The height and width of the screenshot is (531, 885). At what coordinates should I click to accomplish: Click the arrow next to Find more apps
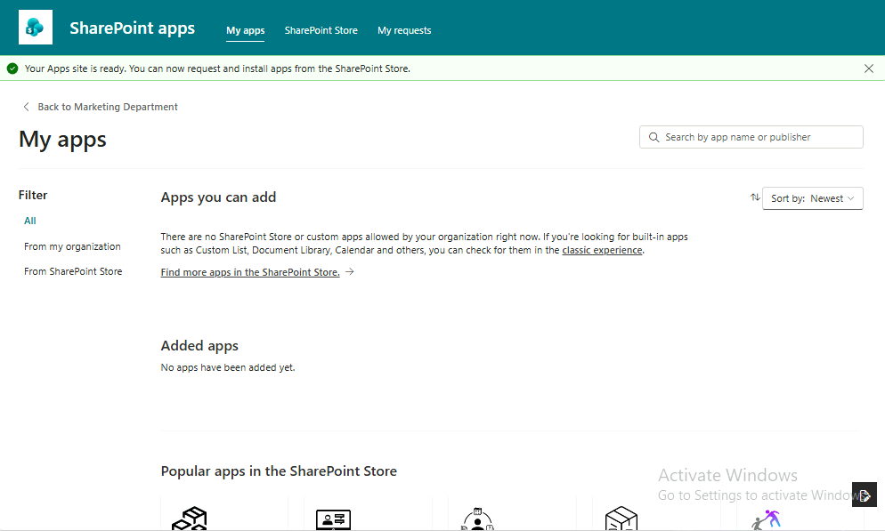click(x=350, y=271)
